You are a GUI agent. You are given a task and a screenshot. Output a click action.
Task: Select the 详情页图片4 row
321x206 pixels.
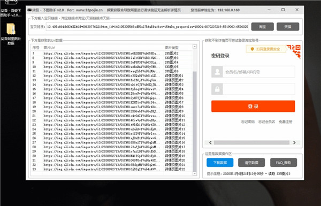click(112, 89)
